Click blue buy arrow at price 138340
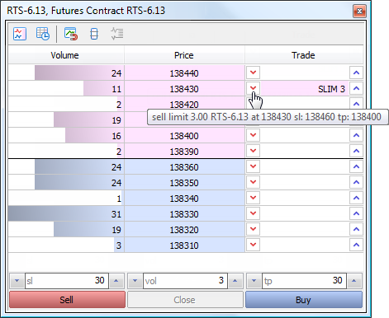389x318 pixels. [356, 198]
